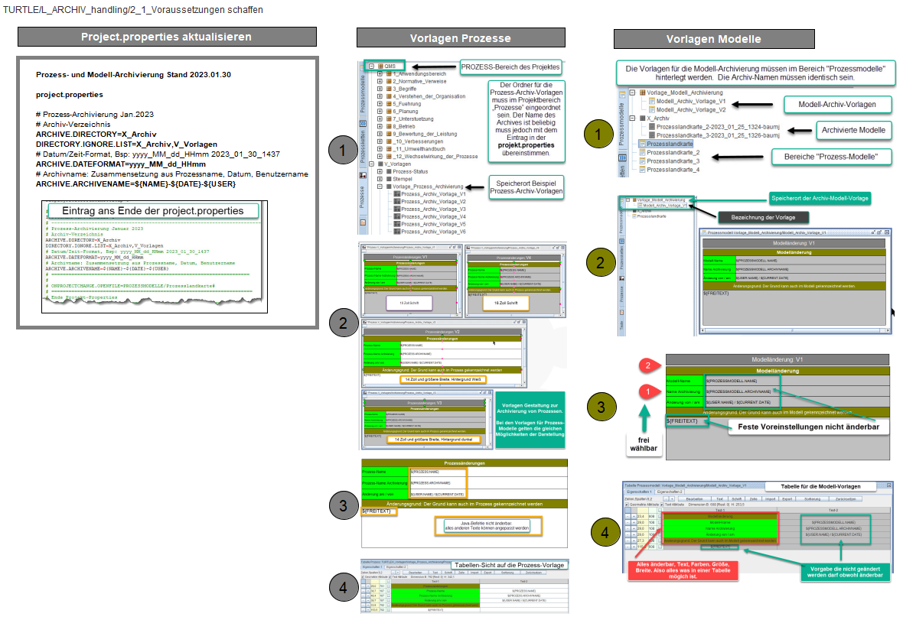Click the Modell_Archiv_Vorlage_V1 model icon
This screenshot has width=903, height=620.
(651, 101)
